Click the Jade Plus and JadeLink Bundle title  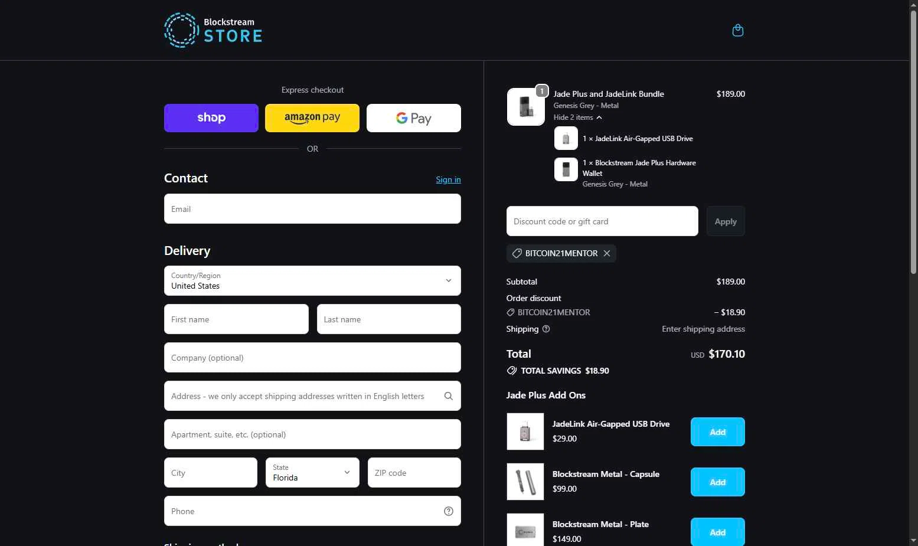pos(609,94)
